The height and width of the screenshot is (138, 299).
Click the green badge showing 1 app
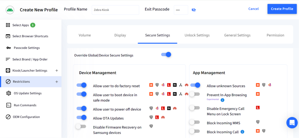[x=33, y=25]
